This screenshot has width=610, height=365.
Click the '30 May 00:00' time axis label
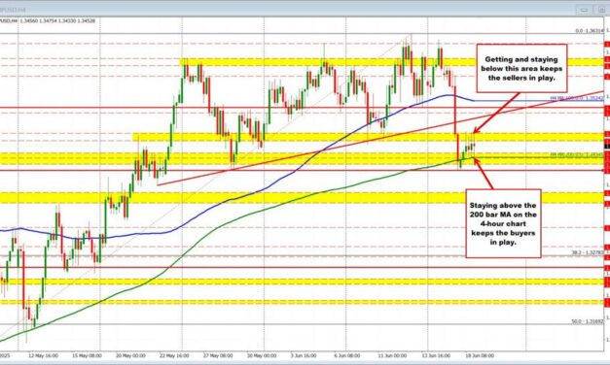[262, 355]
